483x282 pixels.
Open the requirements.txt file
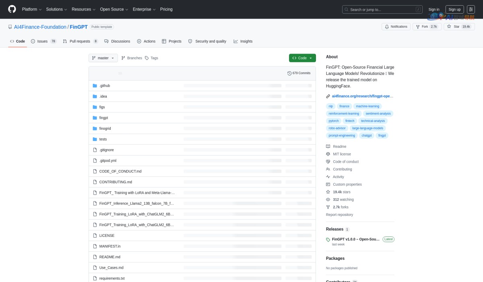(x=112, y=278)
